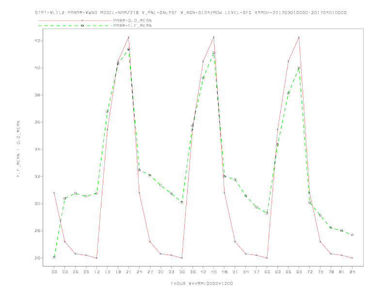Click the red O.O_MEAN plus marker at hour 27
The image size is (384, 296).
point(150,242)
